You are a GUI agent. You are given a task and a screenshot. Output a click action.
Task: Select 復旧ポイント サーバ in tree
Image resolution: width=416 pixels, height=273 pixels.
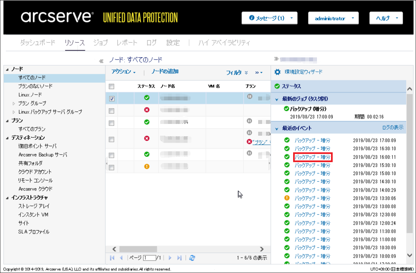coord(38,146)
